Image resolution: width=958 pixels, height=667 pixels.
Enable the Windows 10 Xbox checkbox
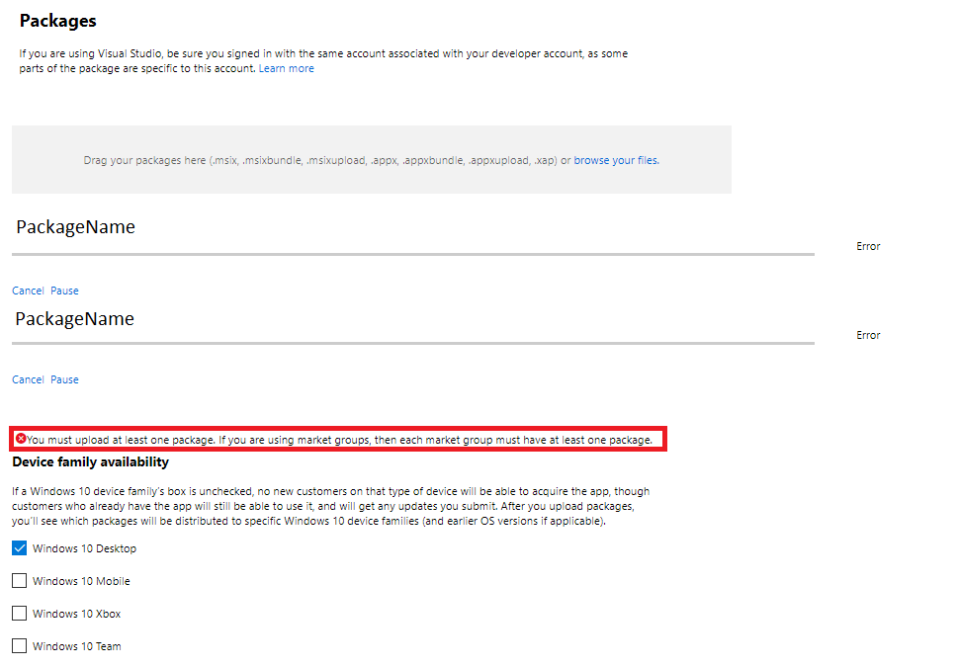[x=20, y=613]
